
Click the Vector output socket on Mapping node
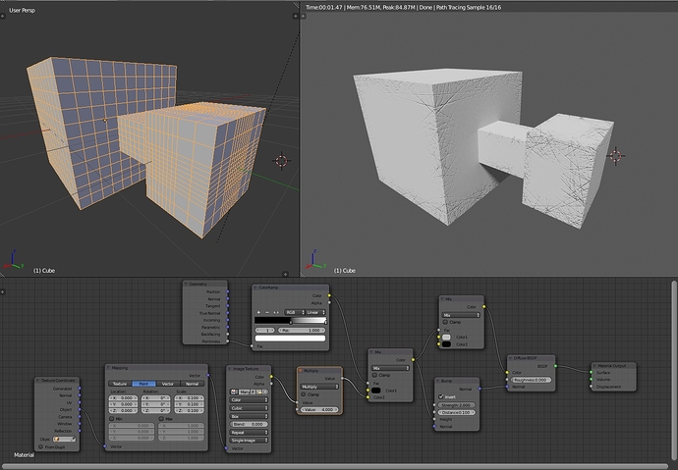tap(208, 376)
